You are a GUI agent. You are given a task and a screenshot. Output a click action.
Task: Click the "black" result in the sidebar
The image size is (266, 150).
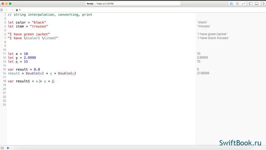pos(202,22)
